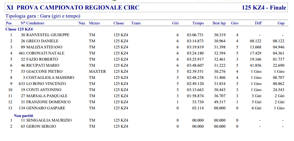Click gap value '24.543'
The height and width of the screenshot is (141, 294).
(279, 90)
